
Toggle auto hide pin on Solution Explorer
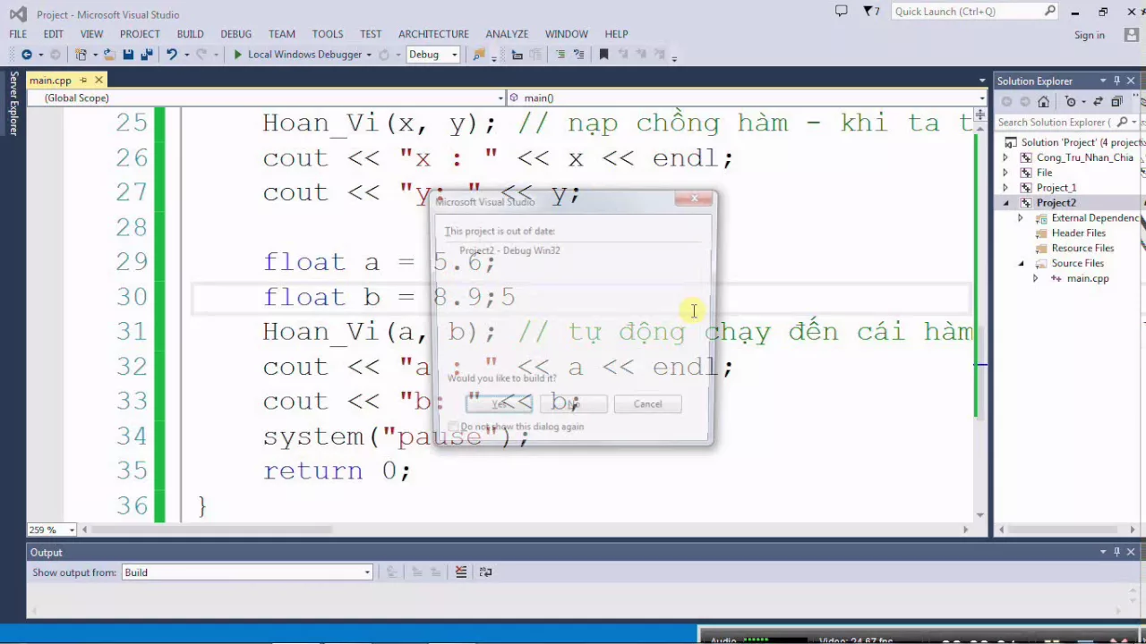(x=1116, y=80)
